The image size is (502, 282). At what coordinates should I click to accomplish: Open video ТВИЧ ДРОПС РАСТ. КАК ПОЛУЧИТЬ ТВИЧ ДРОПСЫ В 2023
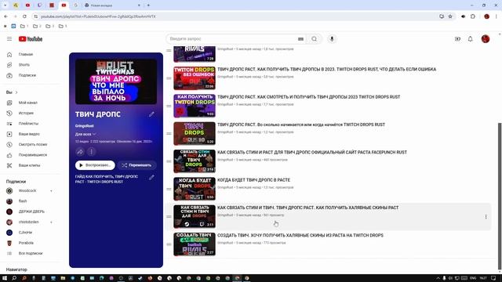326,69
